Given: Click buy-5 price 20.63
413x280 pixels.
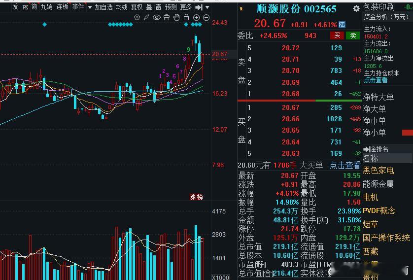Looking at the screenshot, I should click(290, 153).
